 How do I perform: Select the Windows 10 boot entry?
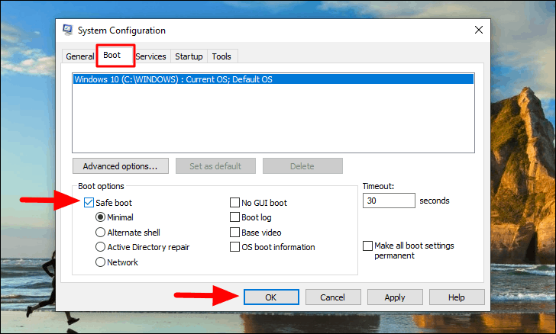click(273, 79)
